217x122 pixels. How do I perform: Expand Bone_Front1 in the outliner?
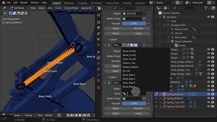click(168, 29)
